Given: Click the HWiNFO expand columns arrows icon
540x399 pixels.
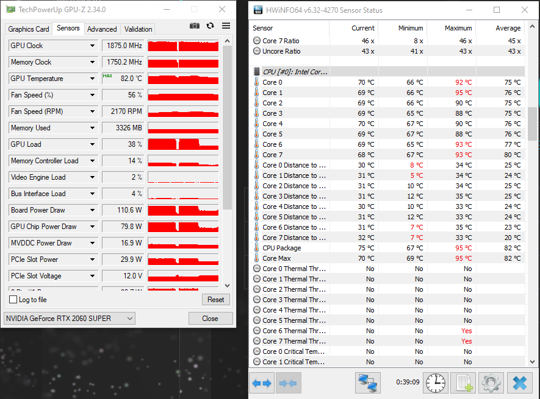Looking at the screenshot, I should coord(262,383).
